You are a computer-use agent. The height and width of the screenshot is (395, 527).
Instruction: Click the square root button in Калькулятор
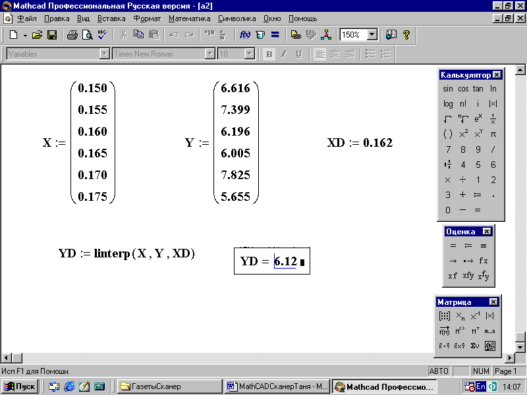[x=448, y=119]
